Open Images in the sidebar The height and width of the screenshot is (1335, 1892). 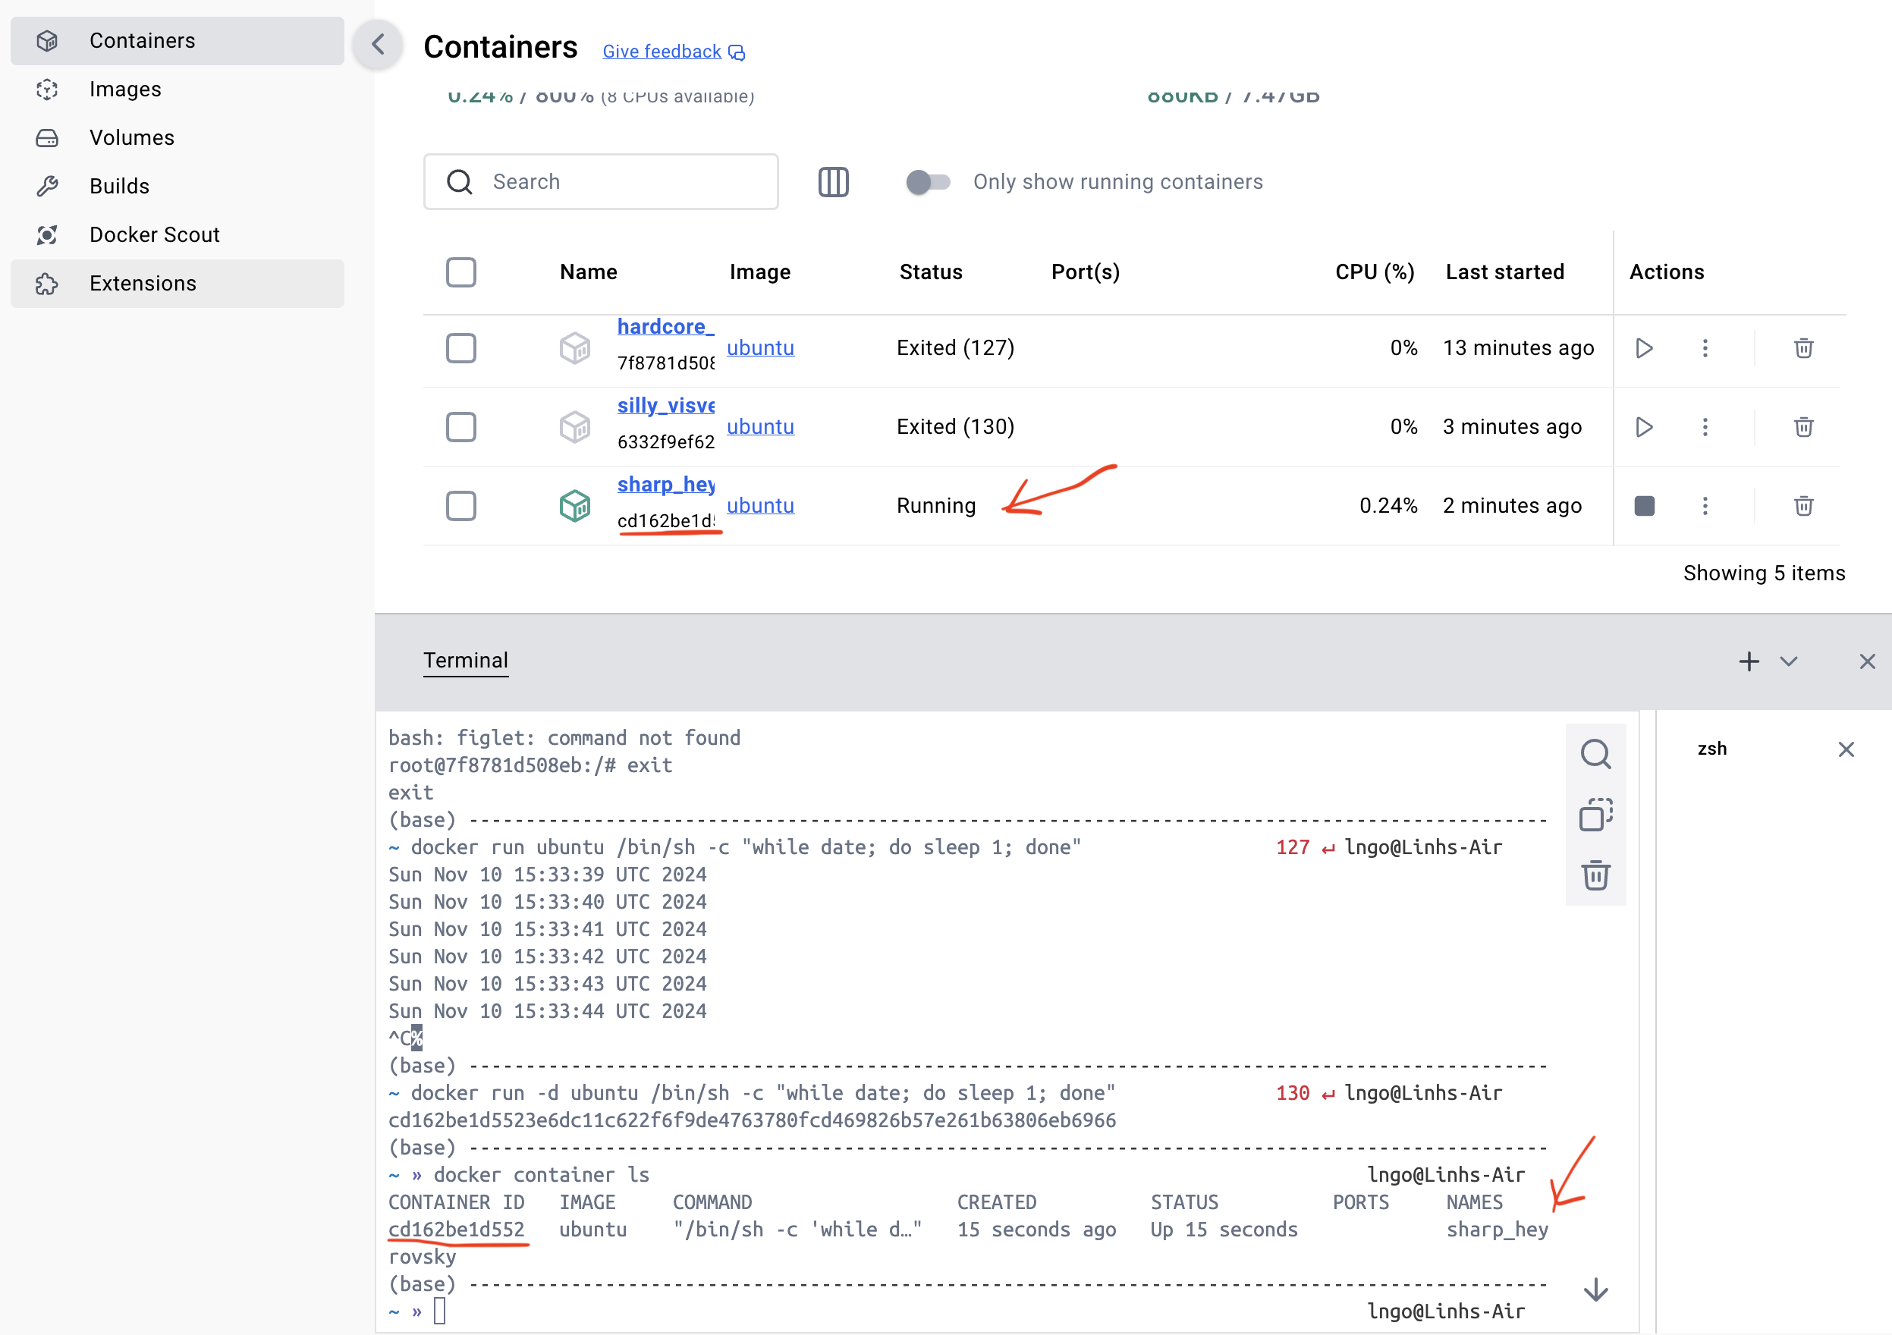click(x=125, y=89)
